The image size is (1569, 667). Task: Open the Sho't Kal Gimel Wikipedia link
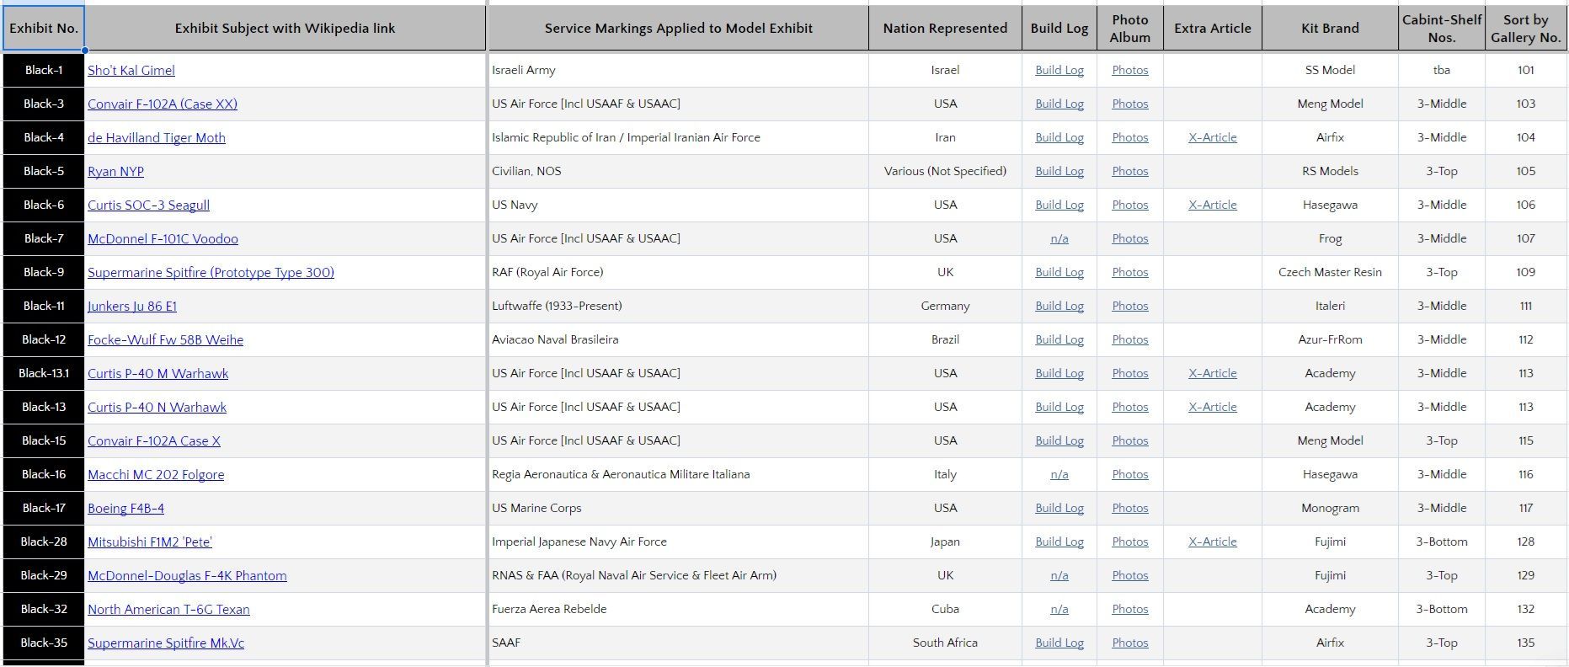pyautogui.click(x=131, y=71)
